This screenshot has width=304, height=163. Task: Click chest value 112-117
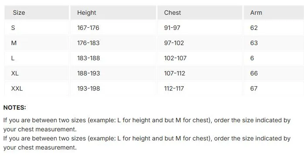click(x=174, y=88)
